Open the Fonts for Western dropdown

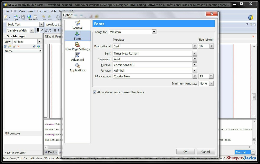[x=154, y=32]
